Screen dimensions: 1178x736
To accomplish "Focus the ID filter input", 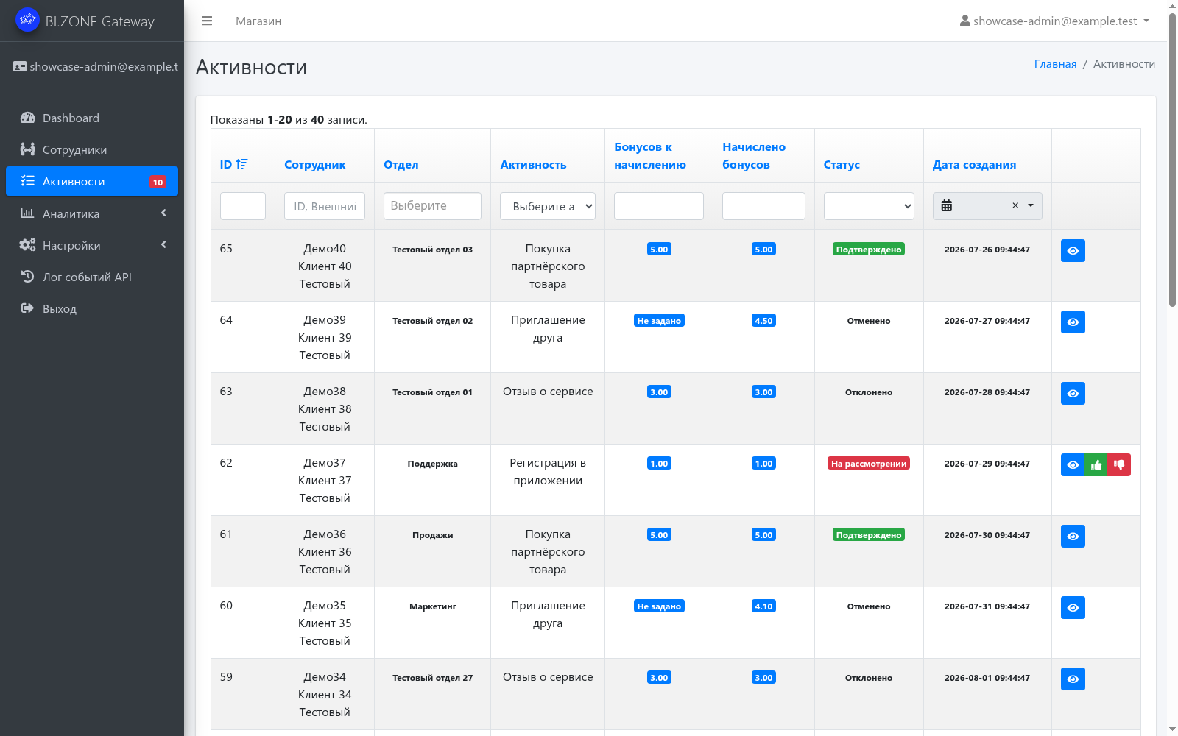I will click(x=243, y=206).
